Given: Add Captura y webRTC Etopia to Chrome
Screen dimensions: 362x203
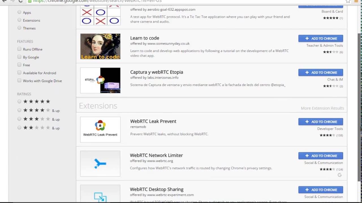Looking at the screenshot, I should [321, 72].
